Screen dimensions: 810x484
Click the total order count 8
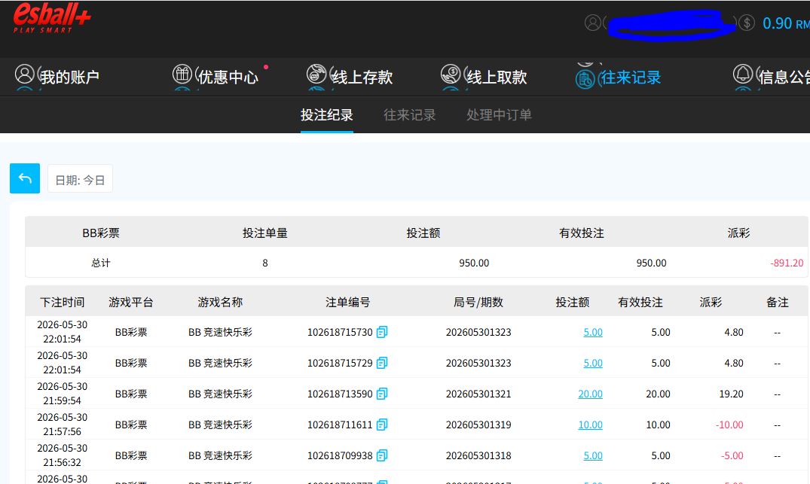click(265, 263)
